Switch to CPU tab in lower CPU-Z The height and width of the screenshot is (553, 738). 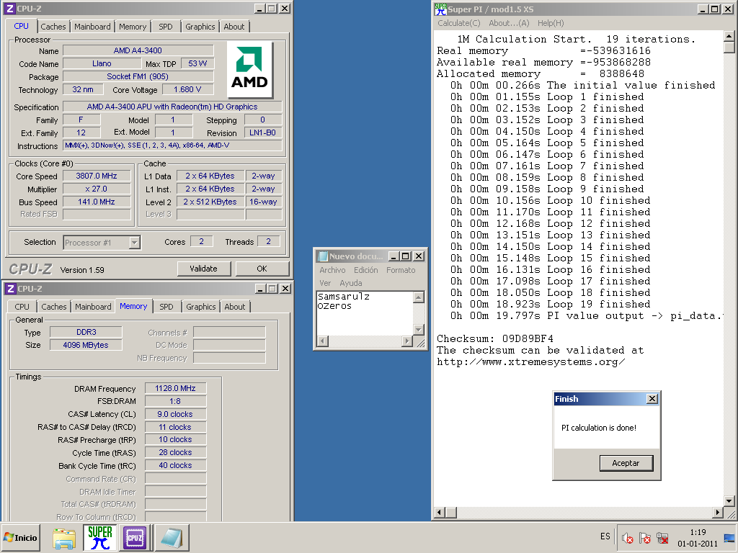pyautogui.click(x=22, y=307)
